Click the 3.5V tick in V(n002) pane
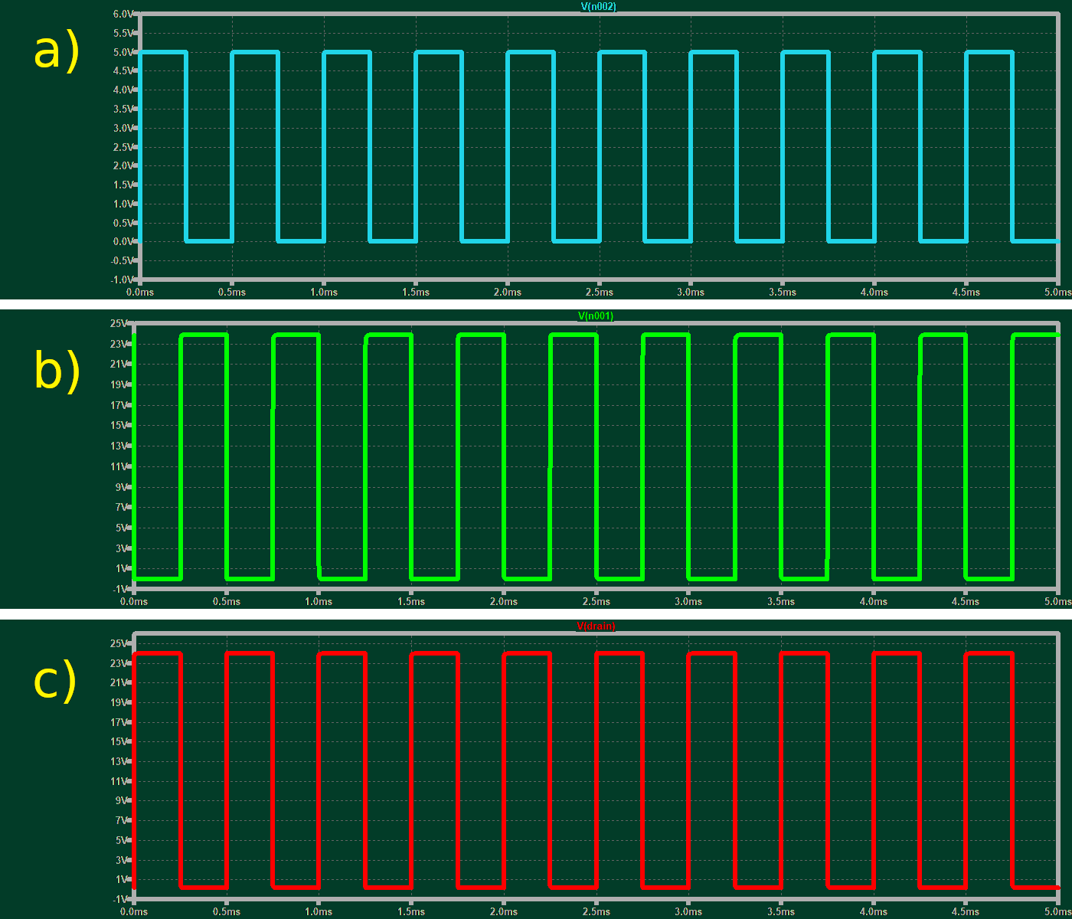The height and width of the screenshot is (919, 1072). [125, 110]
